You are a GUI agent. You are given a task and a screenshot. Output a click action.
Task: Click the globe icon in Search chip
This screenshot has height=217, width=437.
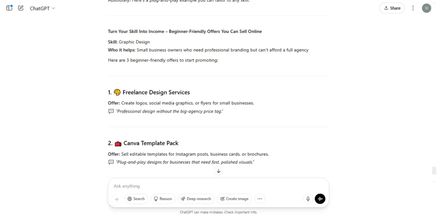[130, 199]
